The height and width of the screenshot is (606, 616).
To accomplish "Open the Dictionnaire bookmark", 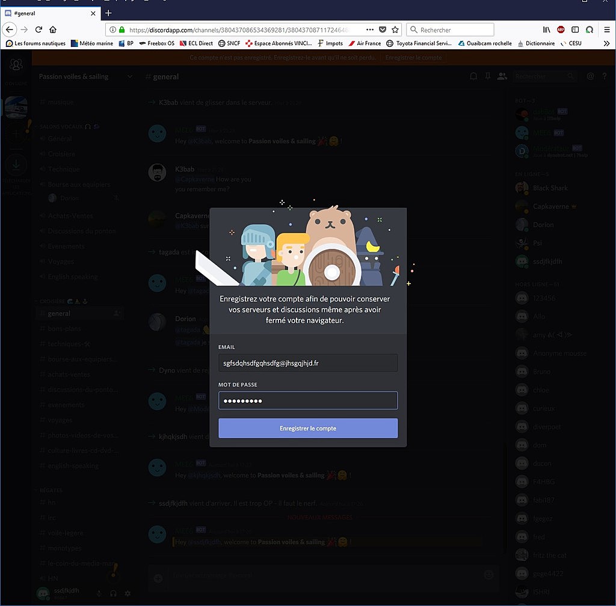I will (x=536, y=43).
